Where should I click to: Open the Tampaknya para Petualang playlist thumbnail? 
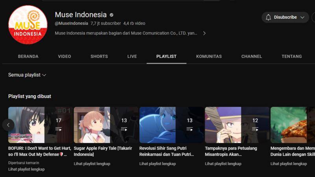tap(237, 125)
